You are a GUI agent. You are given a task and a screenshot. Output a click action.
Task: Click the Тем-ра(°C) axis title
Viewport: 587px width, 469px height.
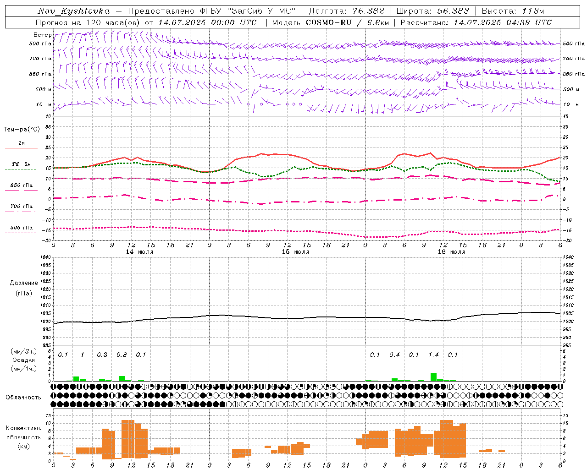coord(22,130)
